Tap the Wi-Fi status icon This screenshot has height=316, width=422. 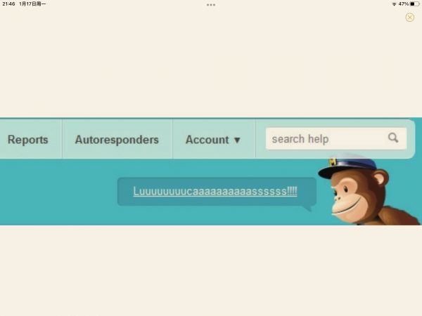[394, 4]
